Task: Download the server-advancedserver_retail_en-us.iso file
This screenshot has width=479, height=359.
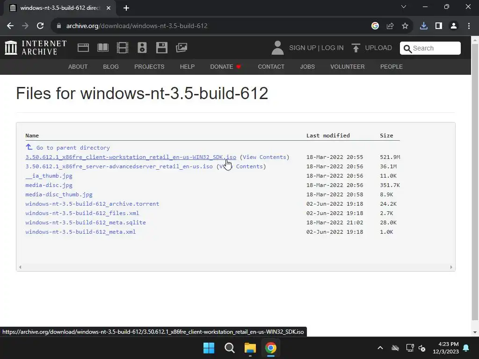Action: [x=119, y=166]
